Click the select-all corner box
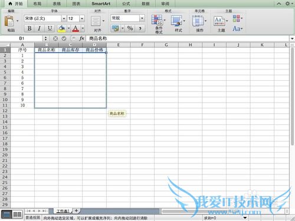 [x=5, y=45]
